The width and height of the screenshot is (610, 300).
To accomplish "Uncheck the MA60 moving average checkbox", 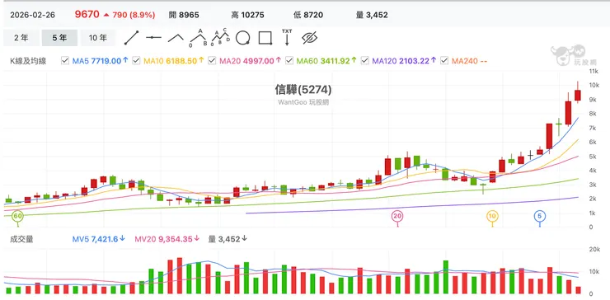I will click(289, 61).
